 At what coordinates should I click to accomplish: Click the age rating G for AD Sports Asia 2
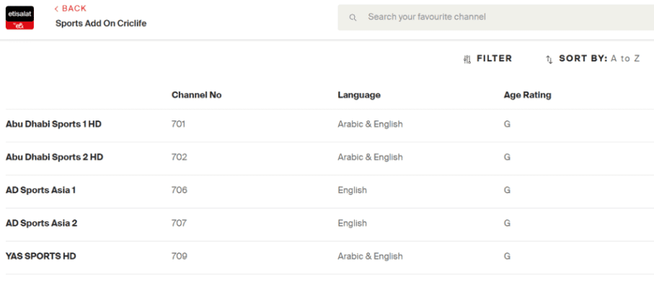(x=507, y=223)
